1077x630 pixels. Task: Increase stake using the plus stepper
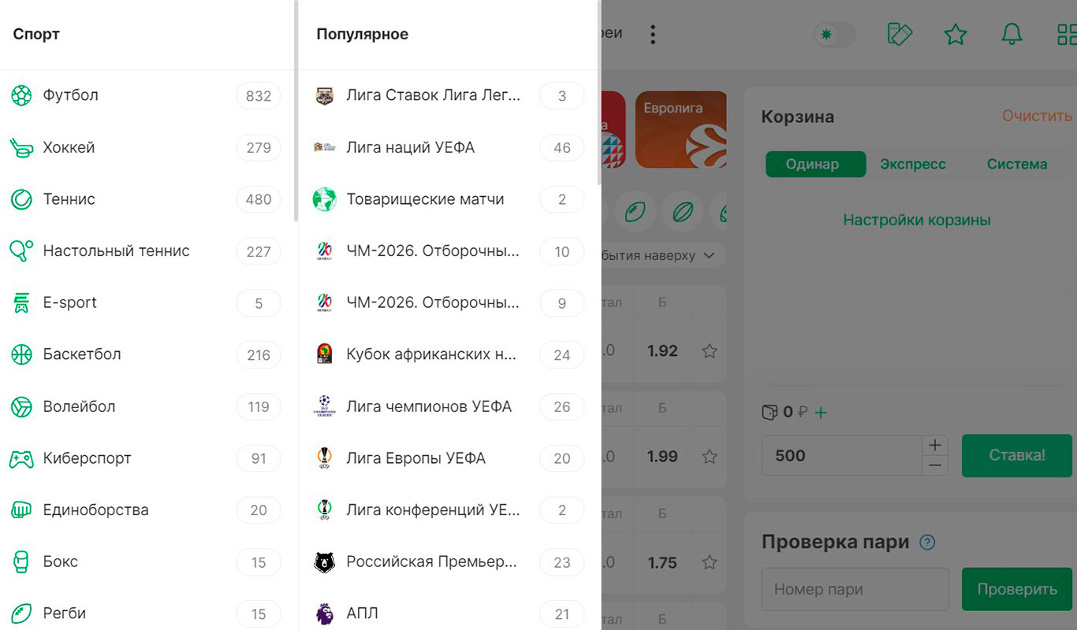click(935, 445)
